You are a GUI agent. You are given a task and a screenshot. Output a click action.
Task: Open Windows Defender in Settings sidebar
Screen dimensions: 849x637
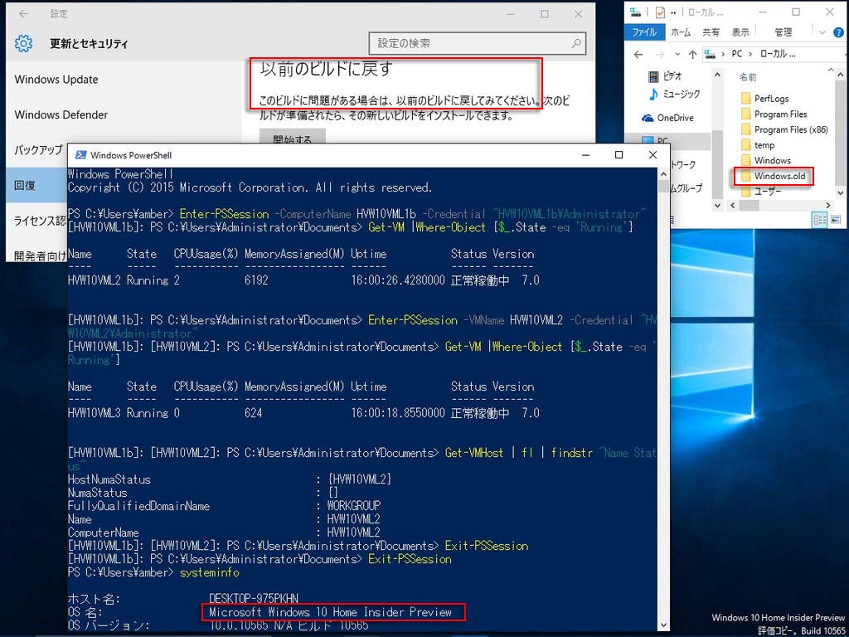[x=61, y=114]
